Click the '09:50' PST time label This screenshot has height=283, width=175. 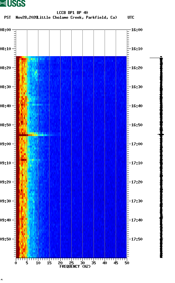(5, 239)
